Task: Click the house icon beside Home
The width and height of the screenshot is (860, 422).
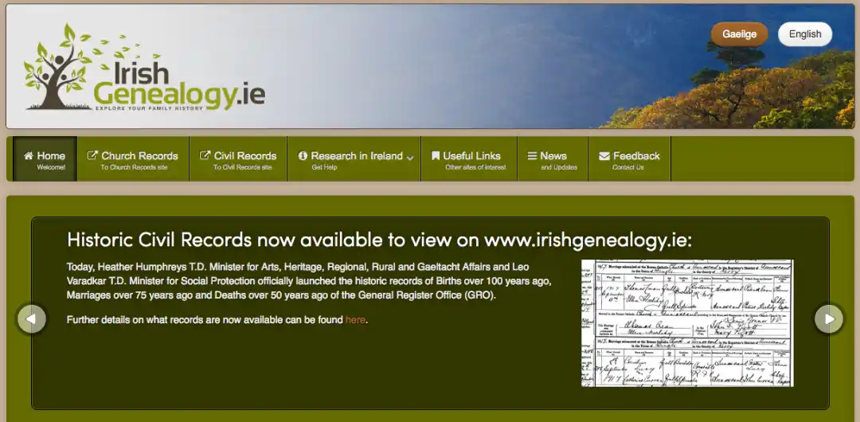Action: 29,156
